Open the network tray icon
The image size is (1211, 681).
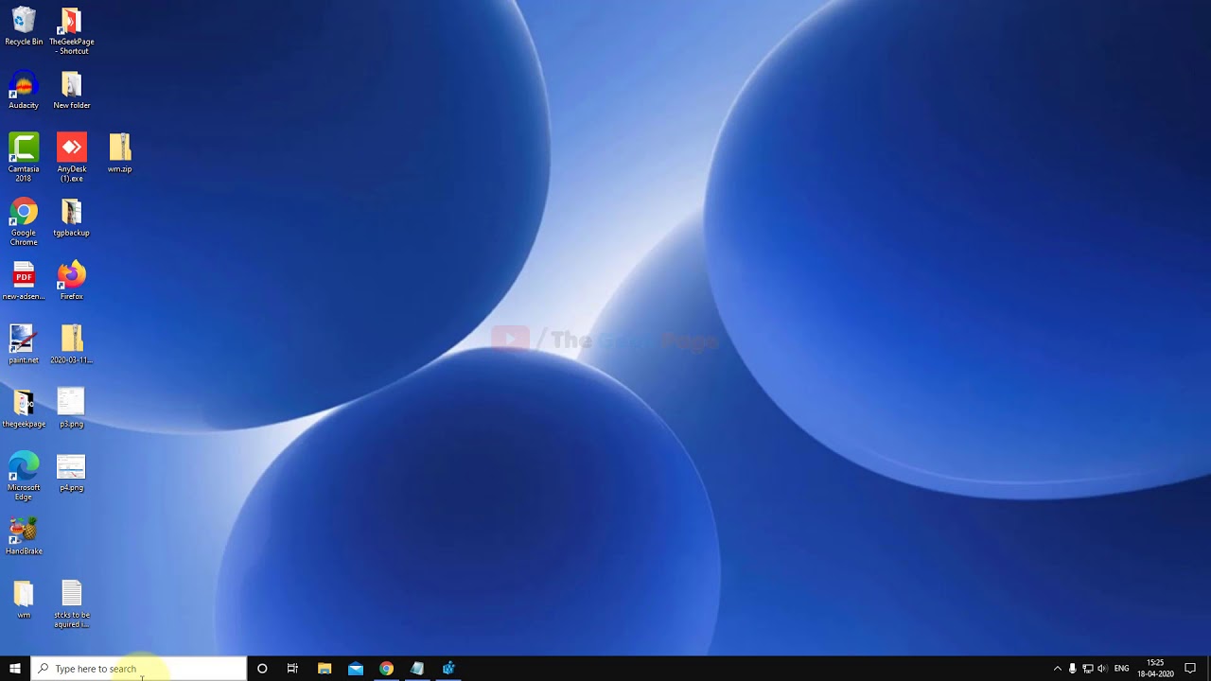tap(1087, 669)
